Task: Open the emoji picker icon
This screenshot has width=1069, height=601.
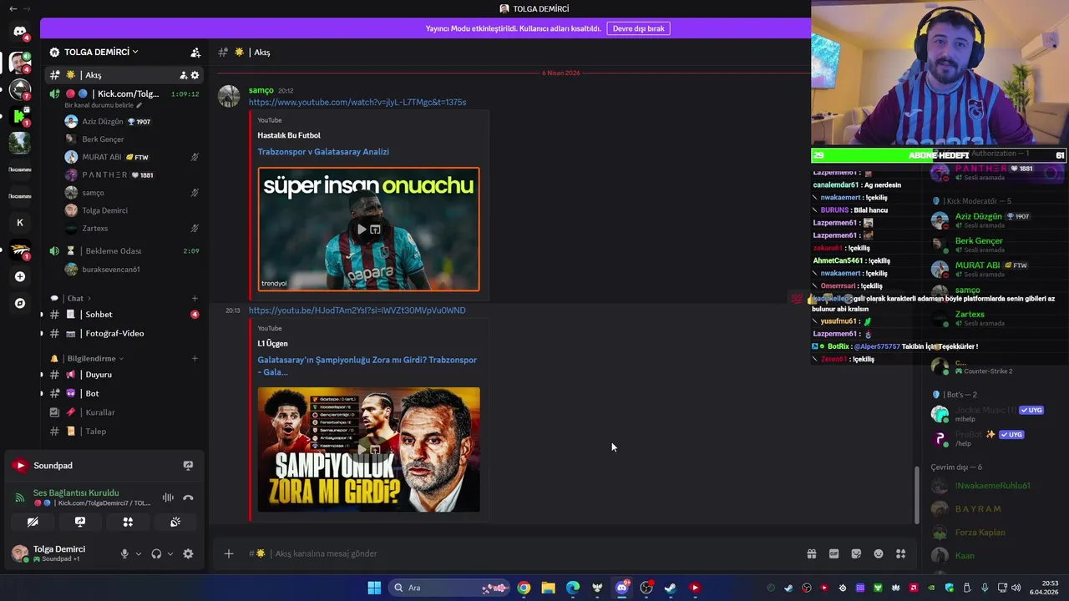Action: click(879, 553)
